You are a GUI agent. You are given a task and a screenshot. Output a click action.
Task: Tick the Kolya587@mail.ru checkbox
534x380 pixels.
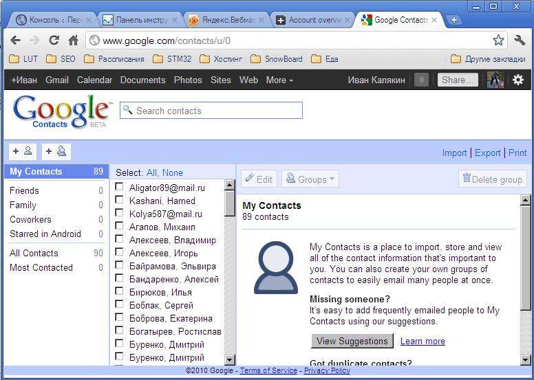click(x=119, y=213)
